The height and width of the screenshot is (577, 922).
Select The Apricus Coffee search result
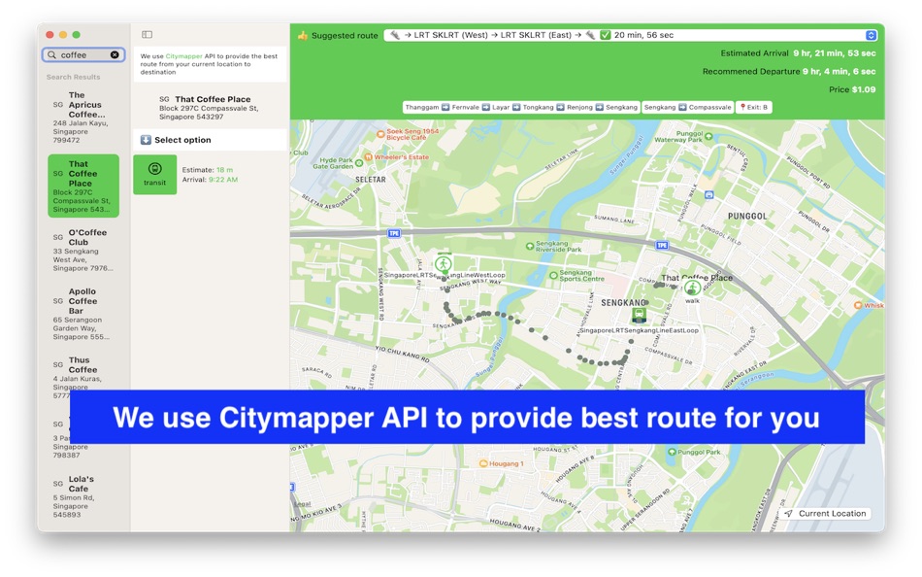(82, 118)
